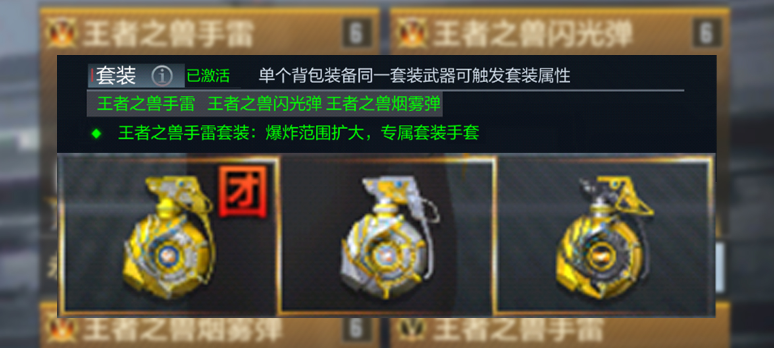Select blurred 王者之兽手雷 header at top left
Image resolution: width=774 pixels, height=348 pixels.
(x=169, y=33)
